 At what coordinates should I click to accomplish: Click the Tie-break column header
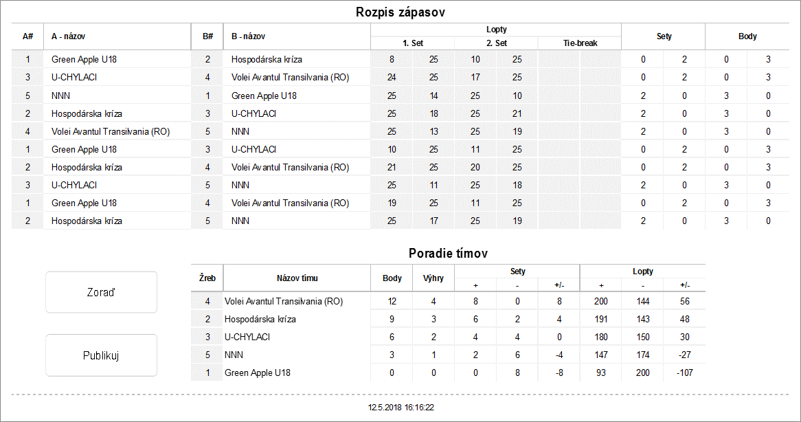(579, 43)
